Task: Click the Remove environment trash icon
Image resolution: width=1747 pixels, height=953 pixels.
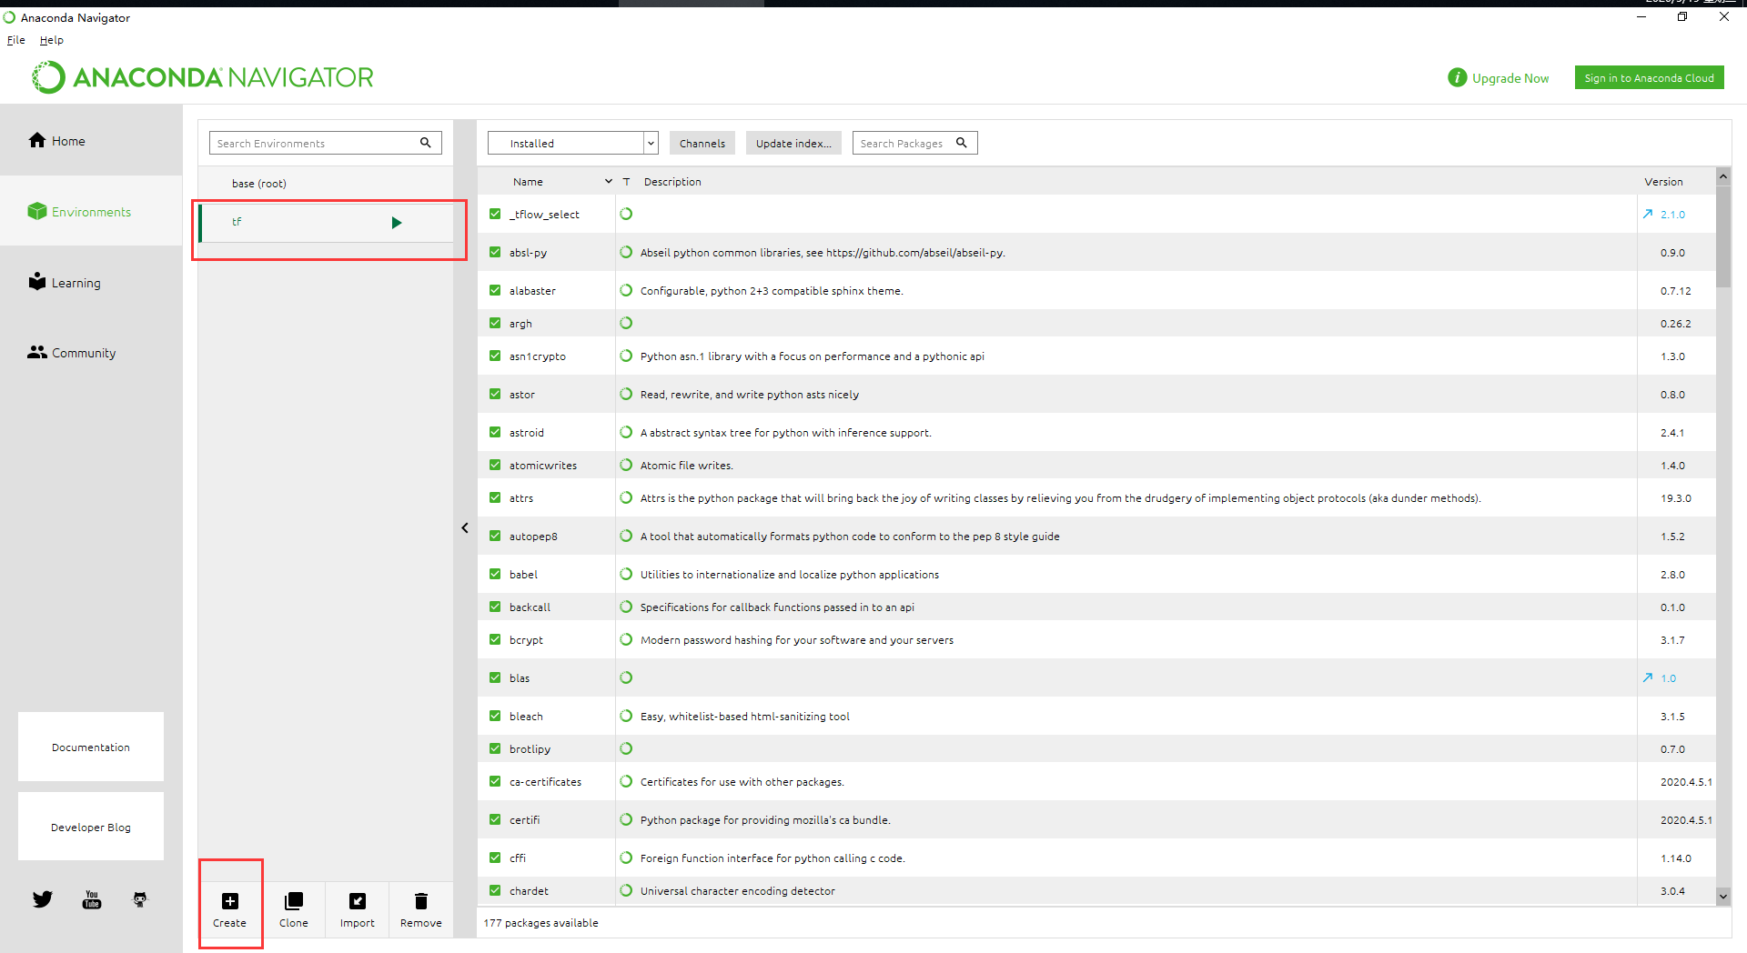Action: click(421, 901)
